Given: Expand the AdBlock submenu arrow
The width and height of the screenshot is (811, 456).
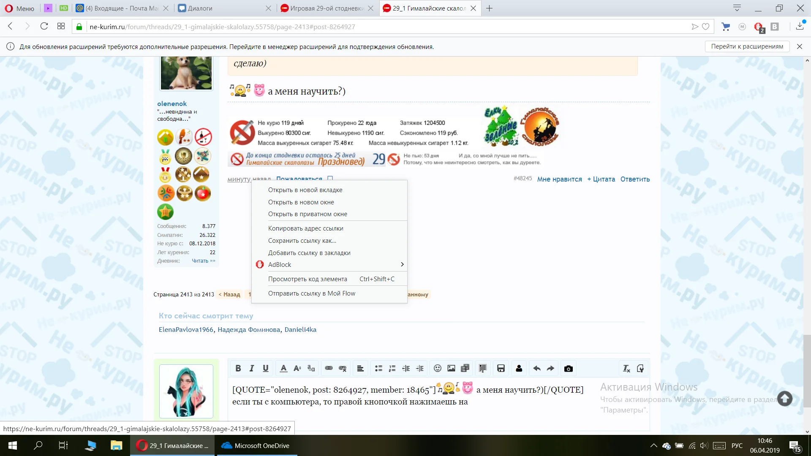Looking at the screenshot, I should [x=402, y=265].
